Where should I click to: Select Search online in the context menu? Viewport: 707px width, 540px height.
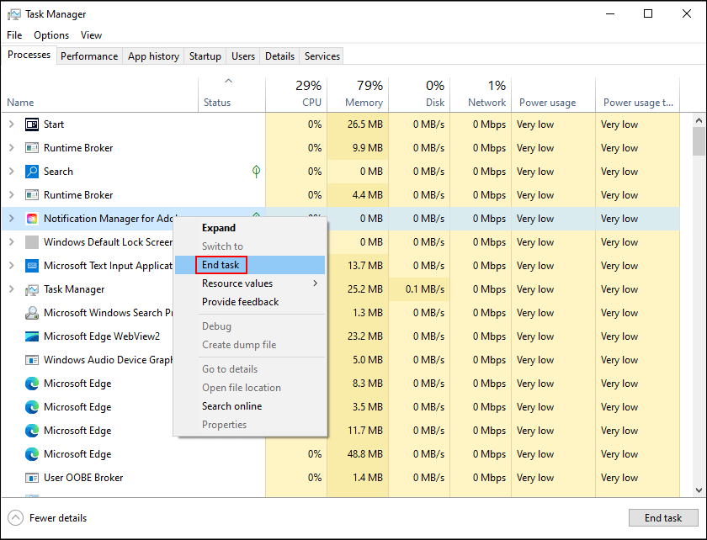pos(250,406)
